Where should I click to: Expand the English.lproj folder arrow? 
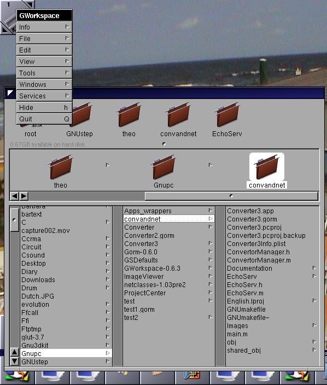(x=314, y=301)
